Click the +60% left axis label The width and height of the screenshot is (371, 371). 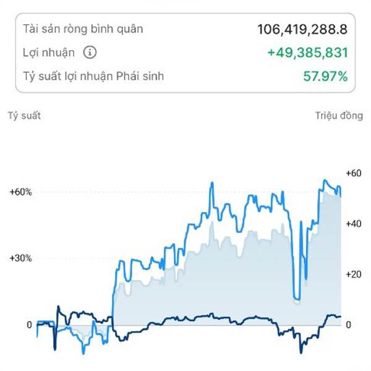click(x=20, y=192)
